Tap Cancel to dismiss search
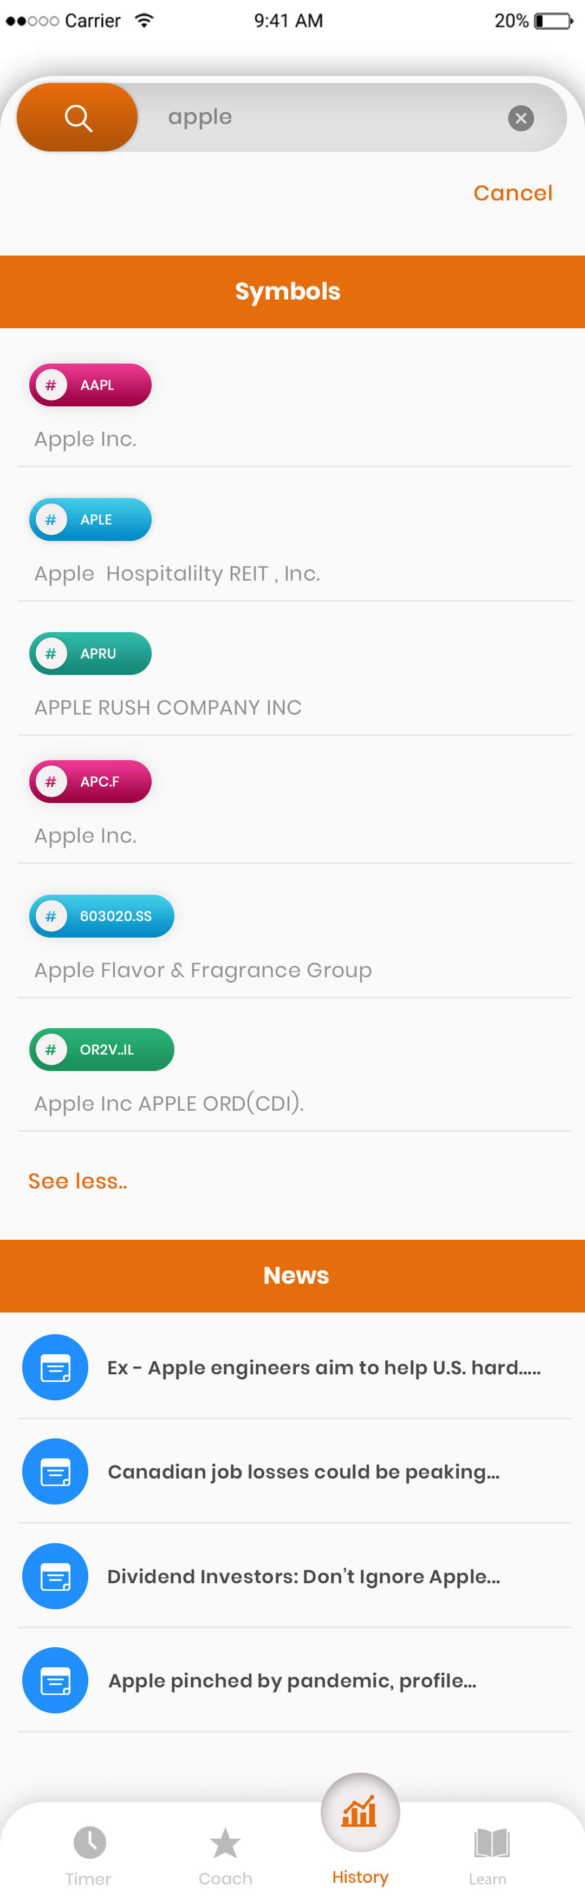The height and width of the screenshot is (1899, 585). [513, 193]
